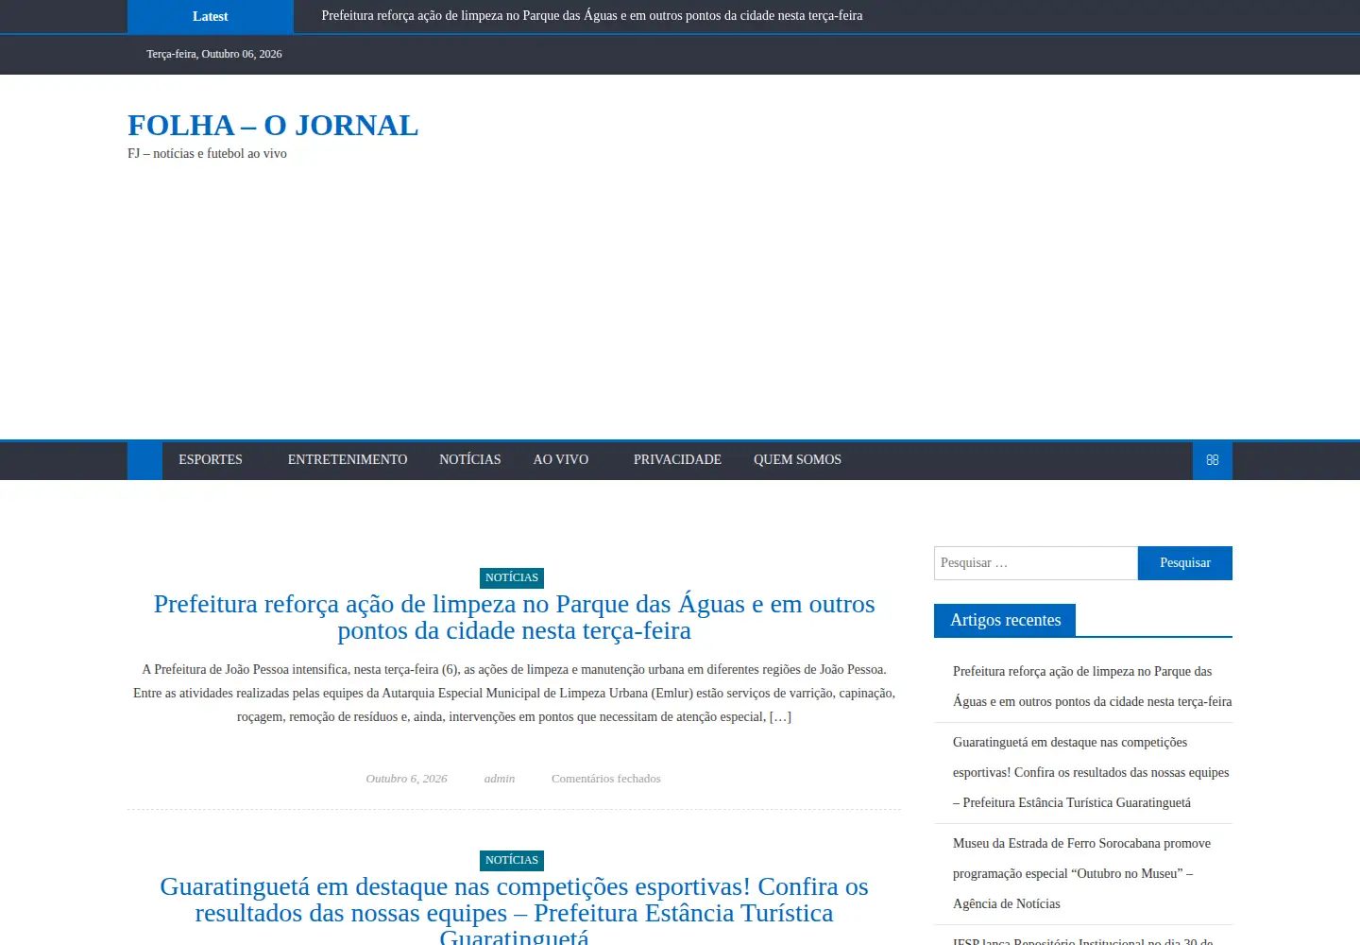Open the main article title about Guaratinguetá competições esportivas
This screenshot has height=945, width=1360.
pyautogui.click(x=515, y=911)
